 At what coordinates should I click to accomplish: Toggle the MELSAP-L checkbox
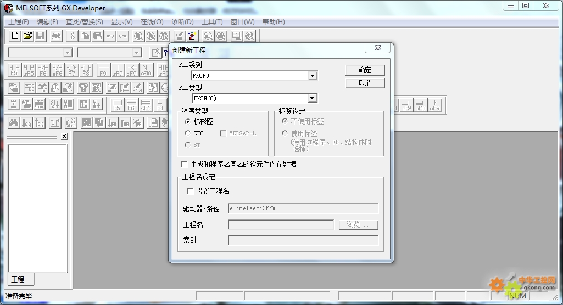point(222,133)
